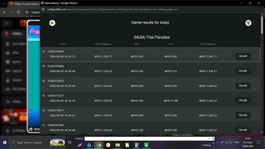265x149 pixels.
Task: View Result for game ID 153683784828
Action: tap(243, 56)
